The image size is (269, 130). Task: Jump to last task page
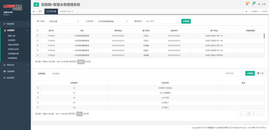point(262,114)
